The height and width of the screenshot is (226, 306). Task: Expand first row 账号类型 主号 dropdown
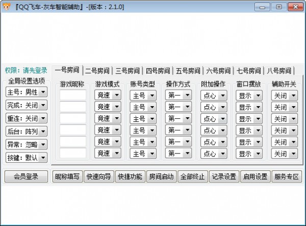tap(143, 95)
